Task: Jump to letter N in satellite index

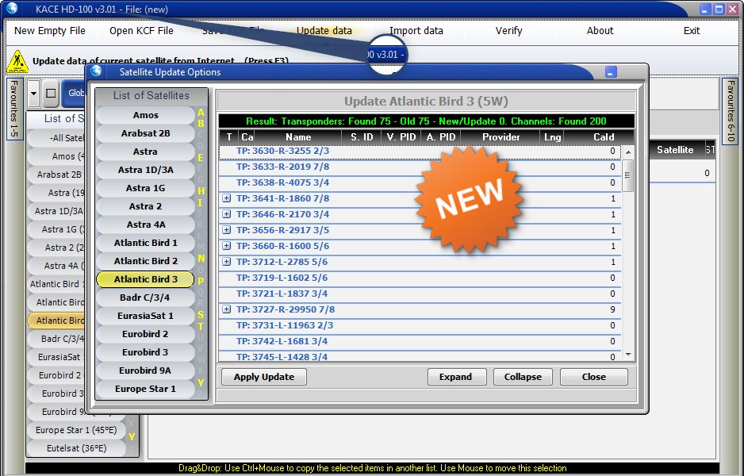Action: click(201, 258)
